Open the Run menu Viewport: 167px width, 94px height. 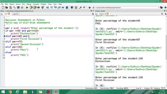click(23, 4)
